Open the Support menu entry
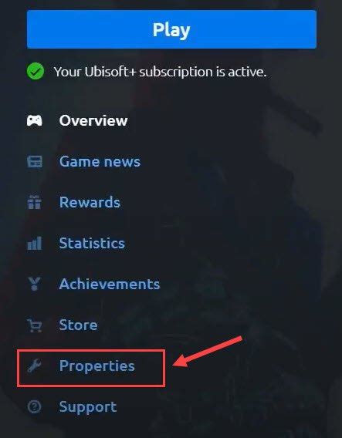Screen dimensions: 342x438 pyautogui.click(x=88, y=407)
